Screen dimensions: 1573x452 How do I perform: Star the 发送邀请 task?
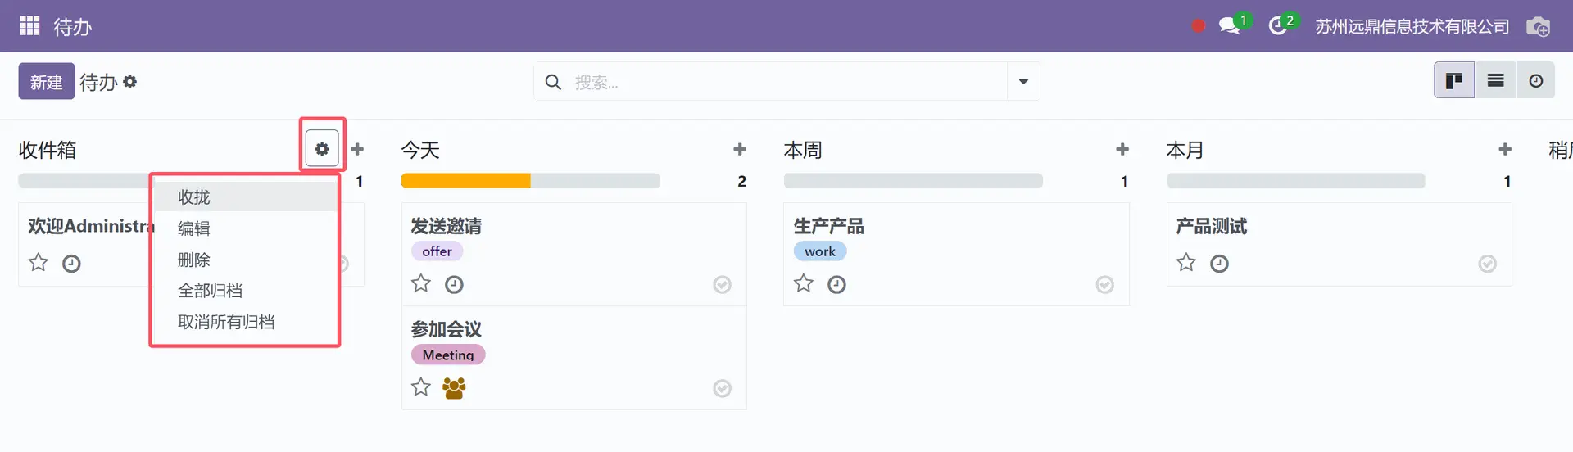[421, 283]
